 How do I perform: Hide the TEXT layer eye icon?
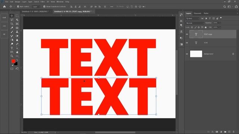tap(187, 43)
